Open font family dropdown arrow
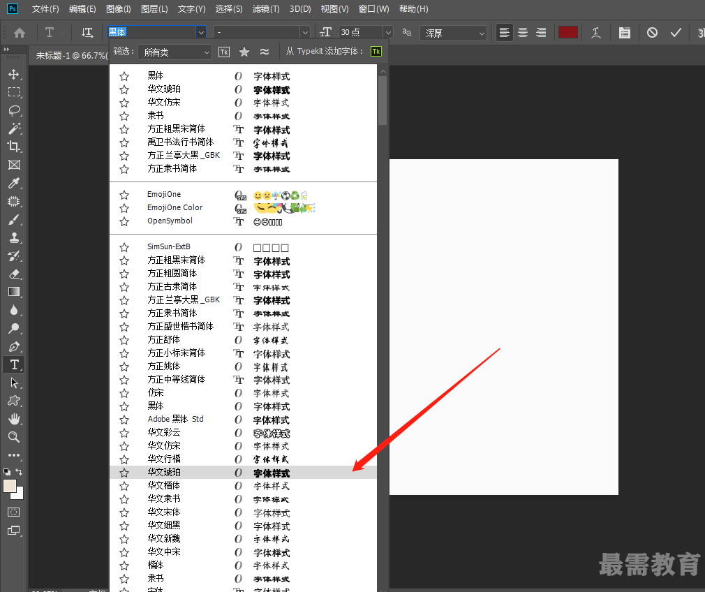Image resolution: width=705 pixels, height=592 pixels. point(201,32)
